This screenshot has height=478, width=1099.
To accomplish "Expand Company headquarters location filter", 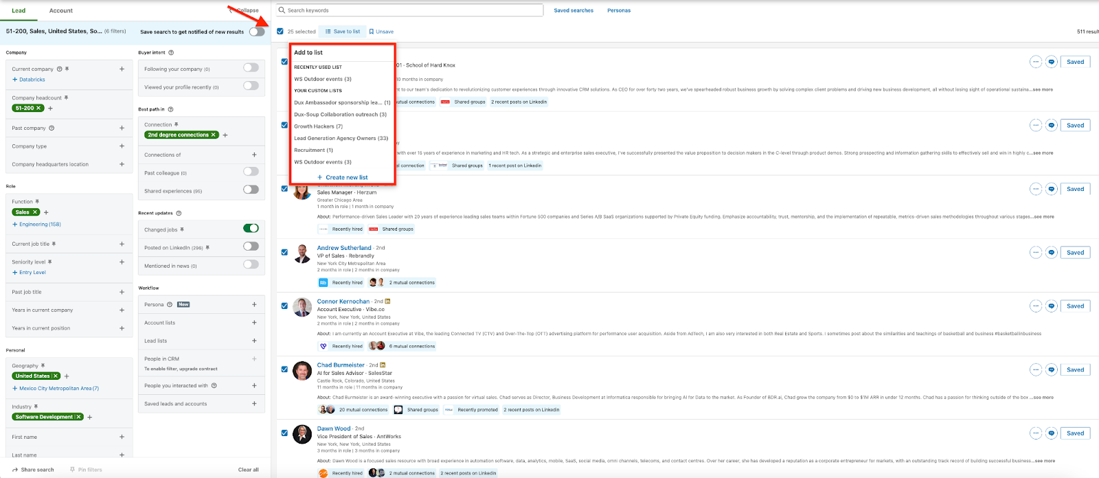I will click(x=122, y=164).
